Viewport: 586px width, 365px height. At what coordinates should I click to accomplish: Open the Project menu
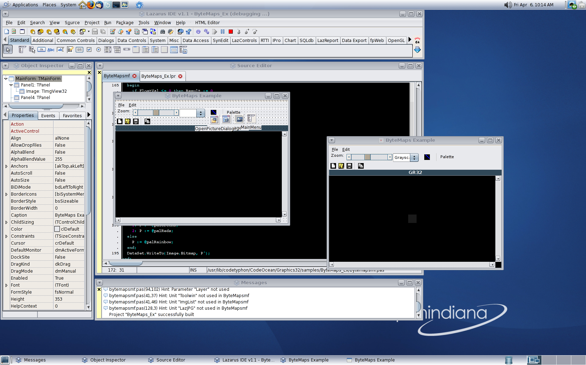(92, 23)
